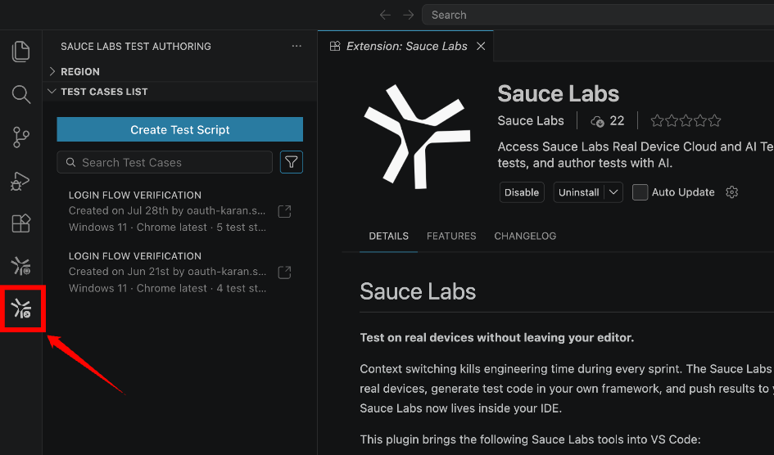Go forward with the right navigation arrow
774x455 pixels.
coord(408,15)
